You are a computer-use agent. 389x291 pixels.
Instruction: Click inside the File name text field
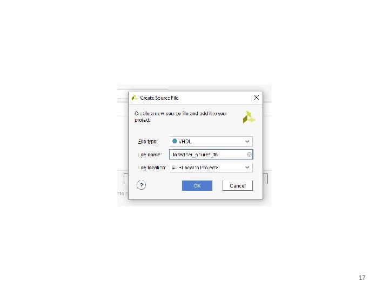(x=208, y=155)
